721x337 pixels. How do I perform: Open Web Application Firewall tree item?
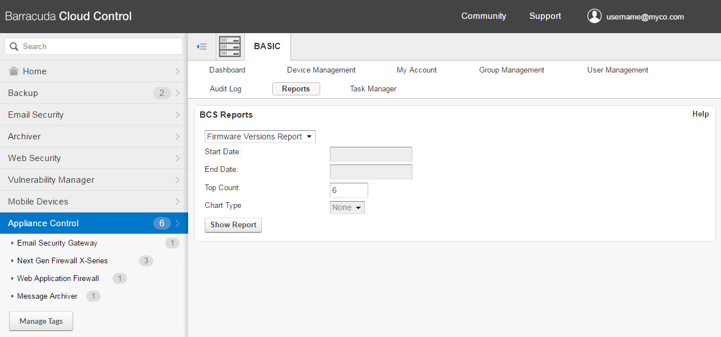[x=58, y=279]
